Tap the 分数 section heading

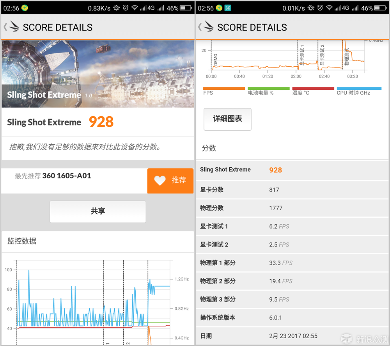(x=209, y=148)
